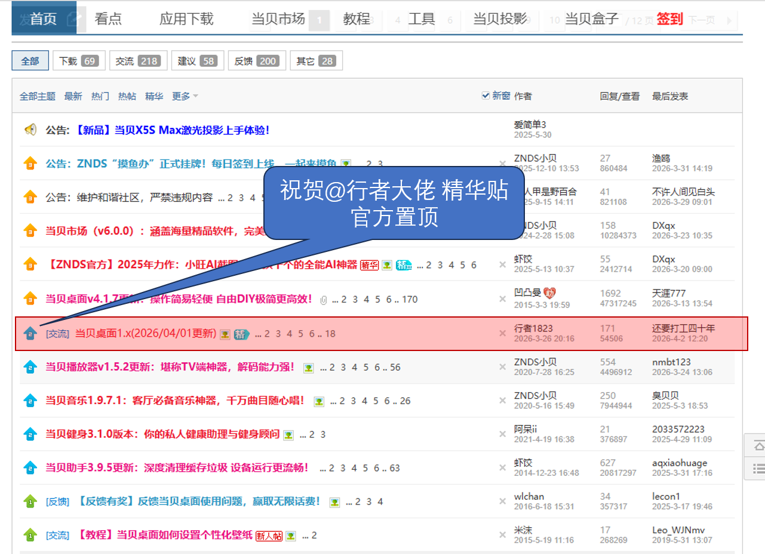
Task: Click the red 签到 link
Action: point(669,19)
